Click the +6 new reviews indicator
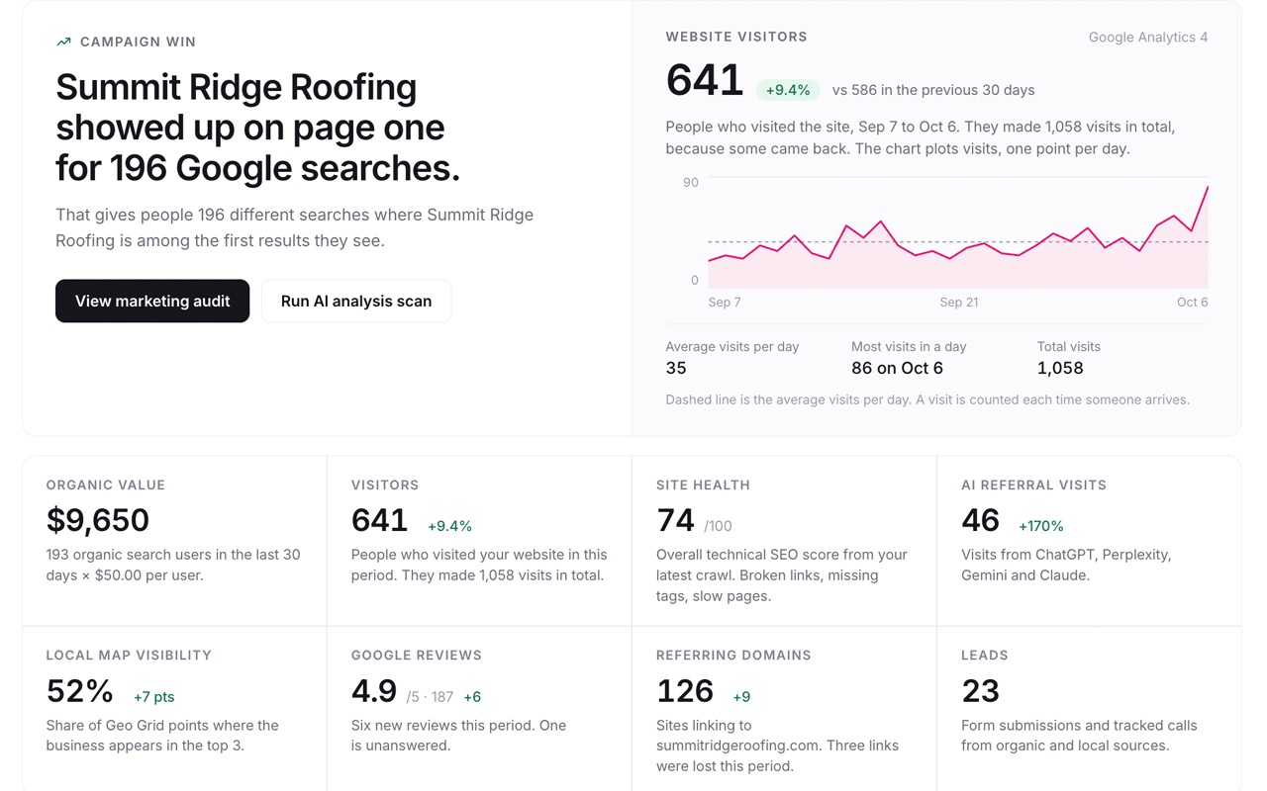This screenshot has height=791, width=1267. pos(472,697)
